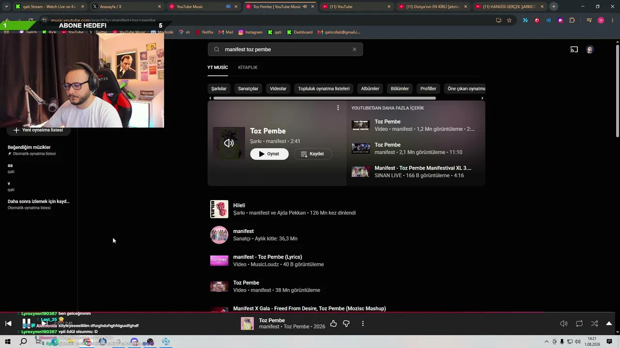The width and height of the screenshot is (620, 348).
Task: Switch to the qati Stream Kick browser tab
Action: tap(49, 7)
